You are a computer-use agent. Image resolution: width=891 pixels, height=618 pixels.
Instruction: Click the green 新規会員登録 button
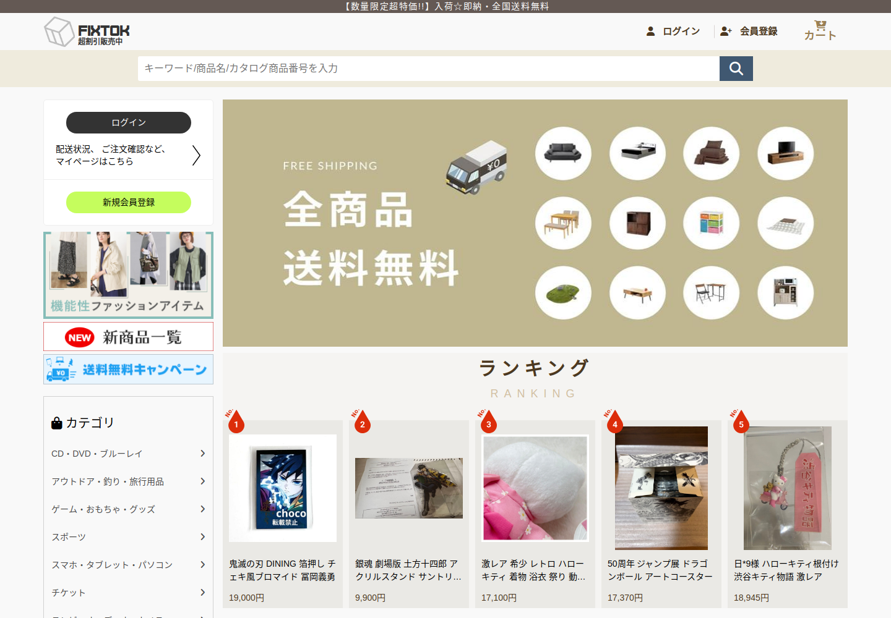point(129,202)
